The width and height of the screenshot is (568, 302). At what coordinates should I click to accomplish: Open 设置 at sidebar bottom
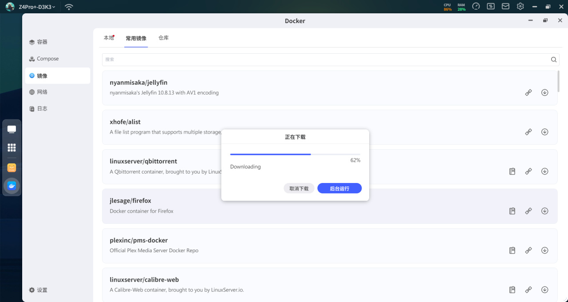tap(38, 290)
